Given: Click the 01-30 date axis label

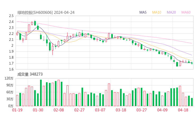Looking at the screenshot, I should tap(38, 110).
